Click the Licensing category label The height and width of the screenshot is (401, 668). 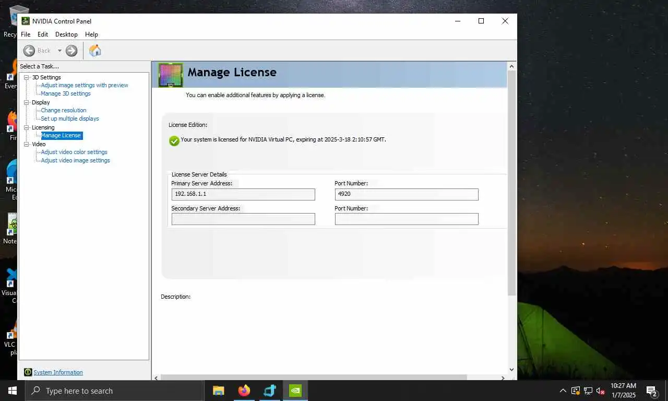click(43, 127)
